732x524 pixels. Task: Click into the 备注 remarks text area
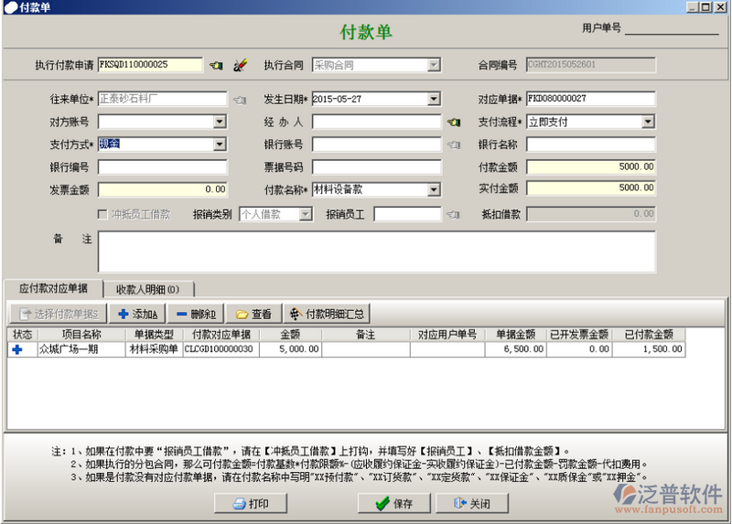[x=376, y=251]
